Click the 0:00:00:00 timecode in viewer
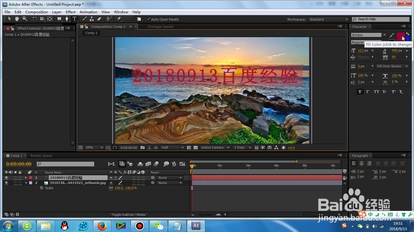Image resolution: width=414 pixels, height=232 pixels. point(129,148)
